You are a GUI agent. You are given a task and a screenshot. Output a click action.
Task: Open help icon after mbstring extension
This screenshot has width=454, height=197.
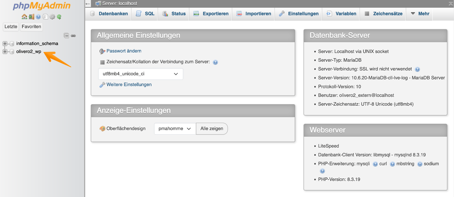click(x=420, y=164)
